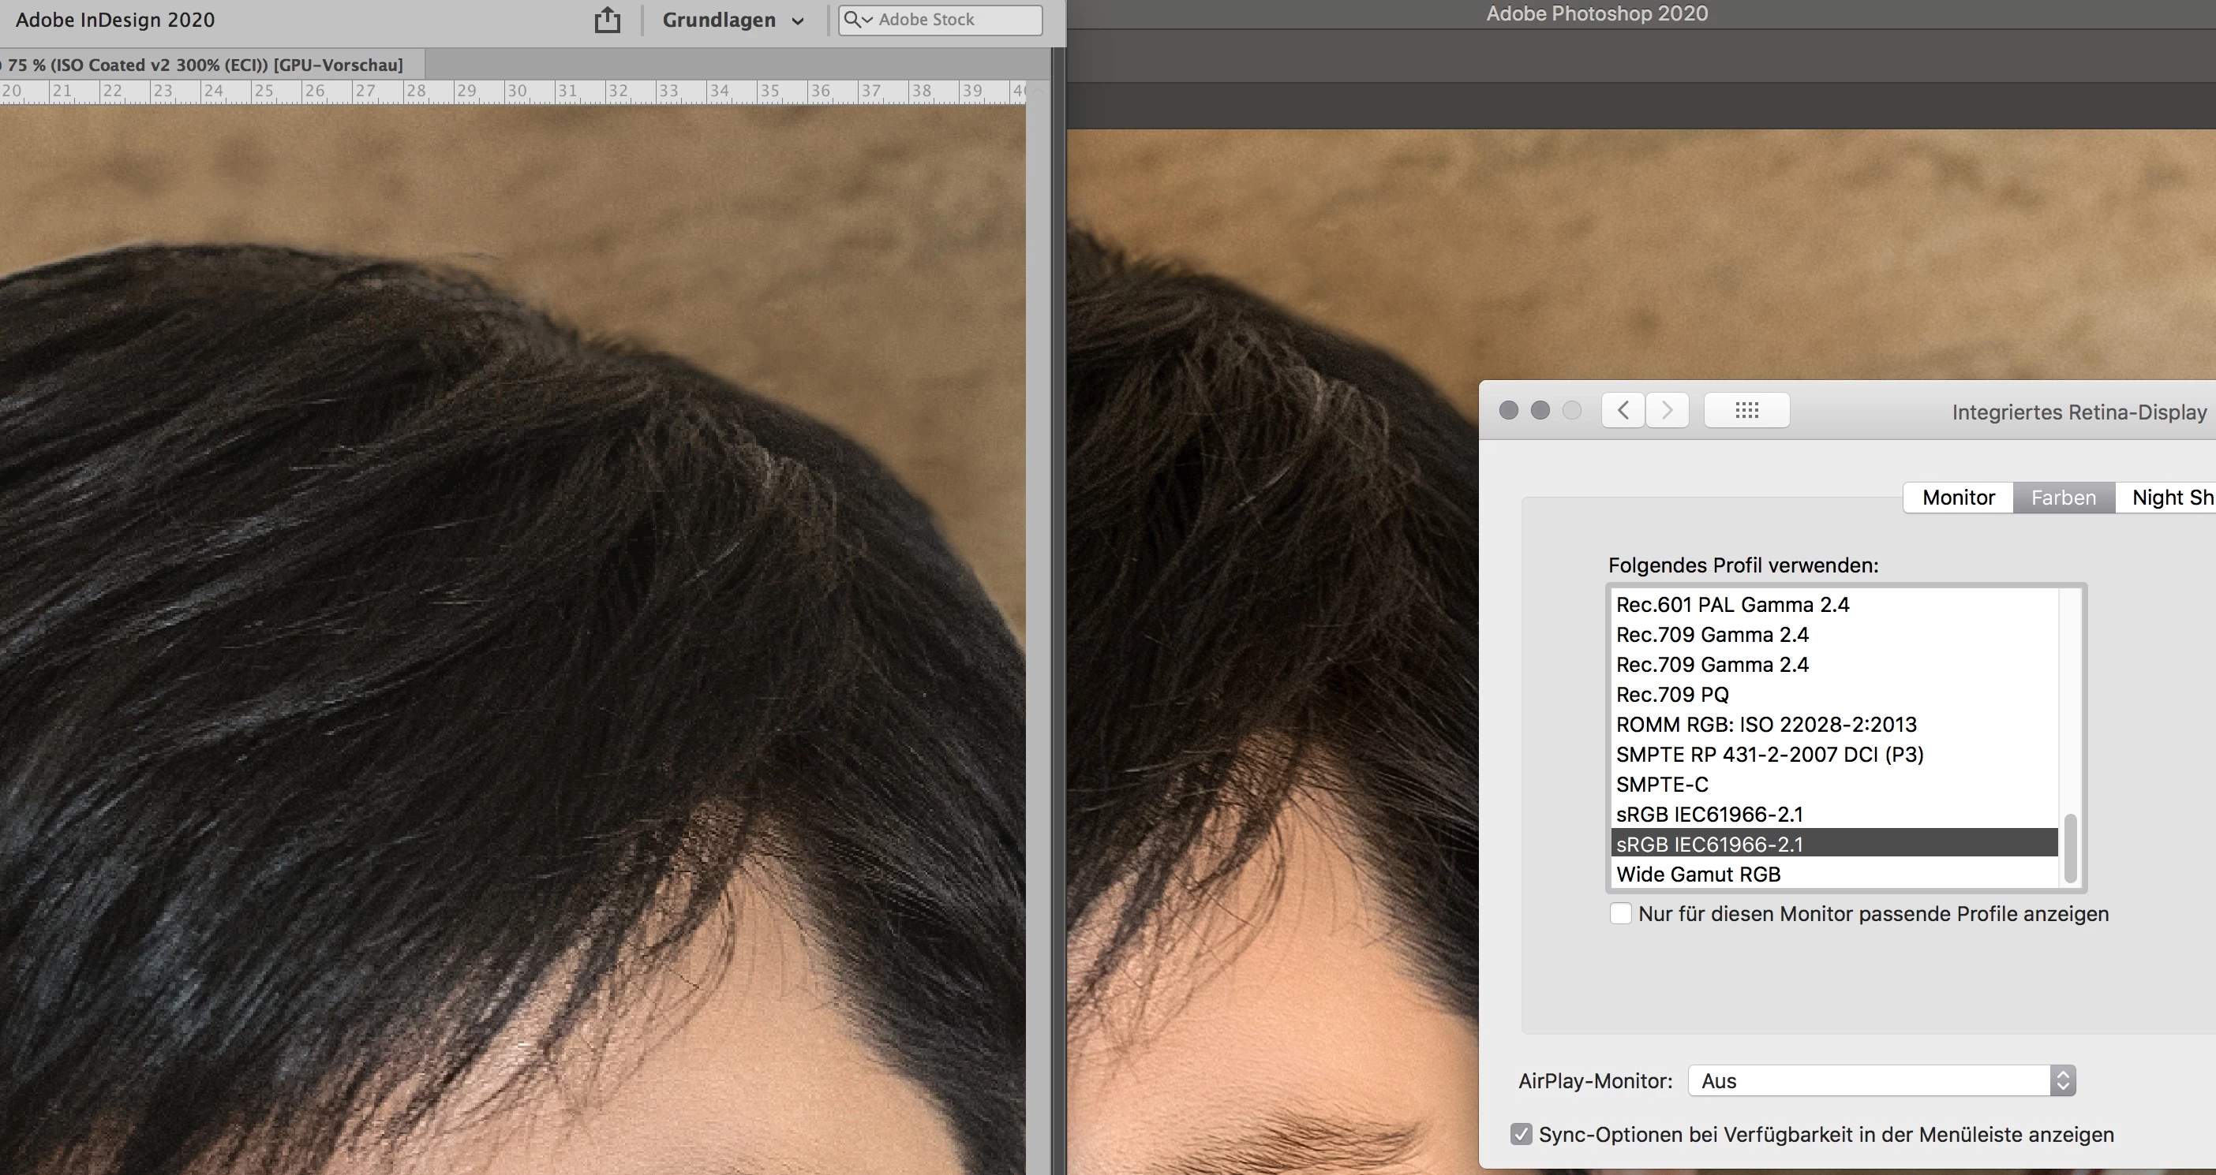Switch to the Monitor tab
This screenshot has width=2216, height=1175.
tap(1958, 498)
